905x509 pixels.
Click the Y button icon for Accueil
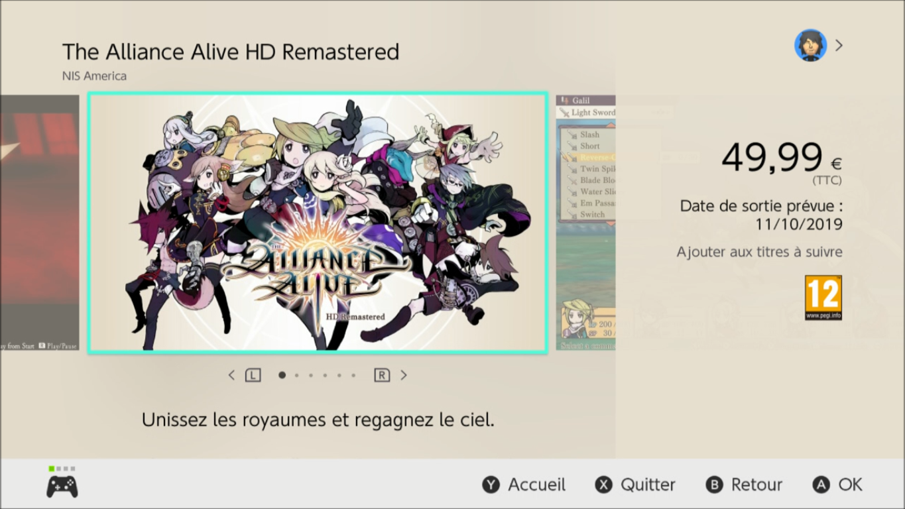[x=491, y=484]
